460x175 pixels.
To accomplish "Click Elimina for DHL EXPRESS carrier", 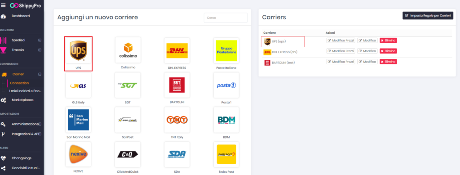I will [388, 51].
